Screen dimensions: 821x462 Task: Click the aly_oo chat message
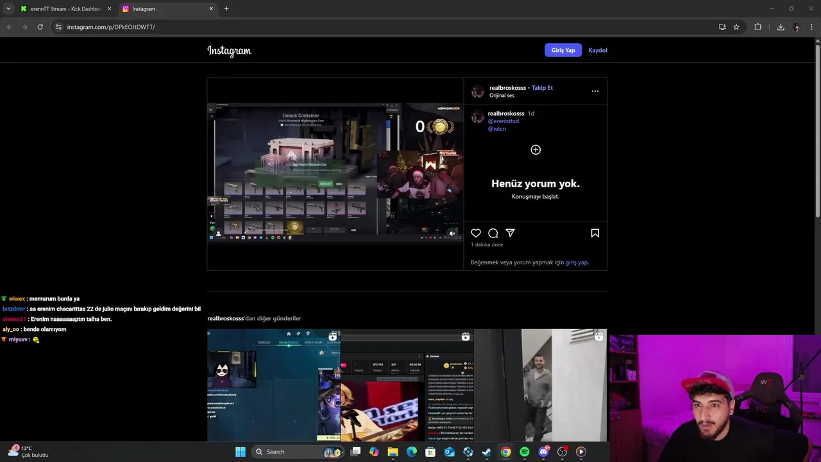(34, 329)
